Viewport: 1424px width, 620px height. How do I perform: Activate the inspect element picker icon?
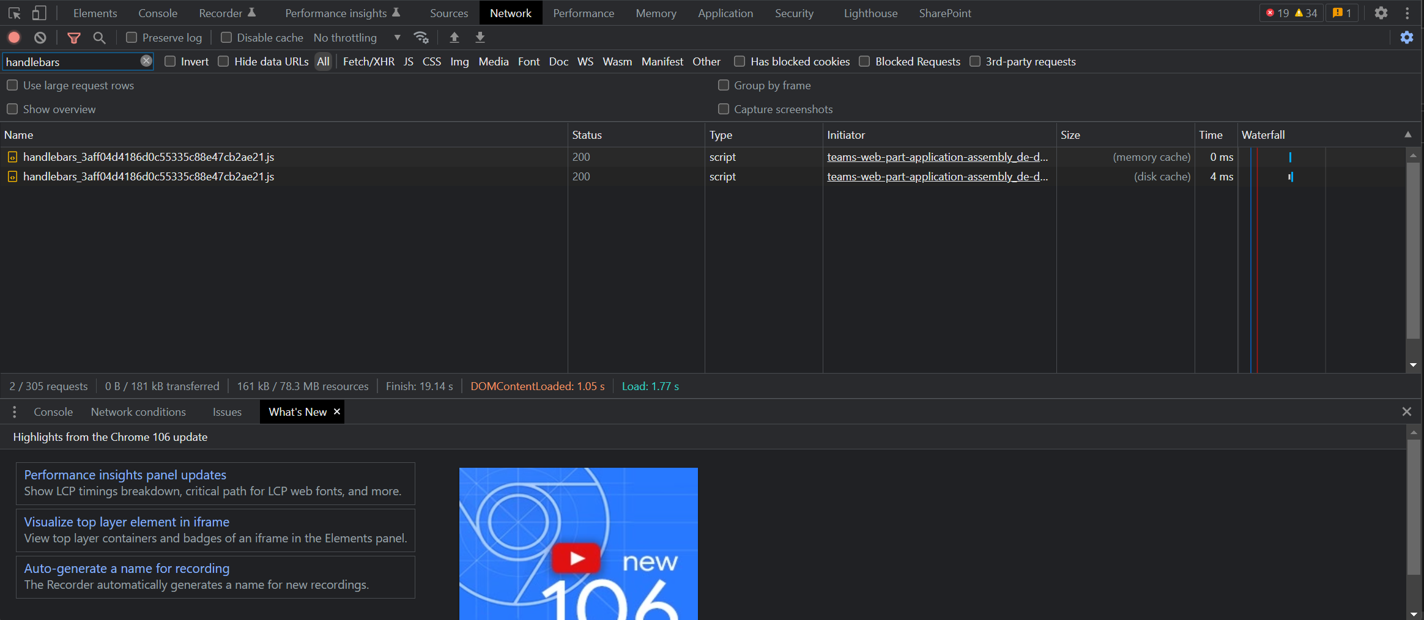15,13
